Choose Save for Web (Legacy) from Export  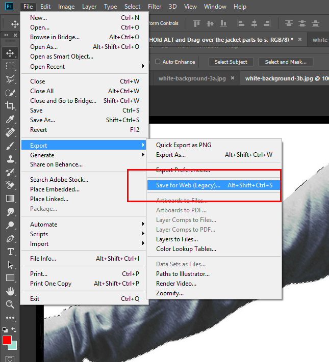(188, 185)
